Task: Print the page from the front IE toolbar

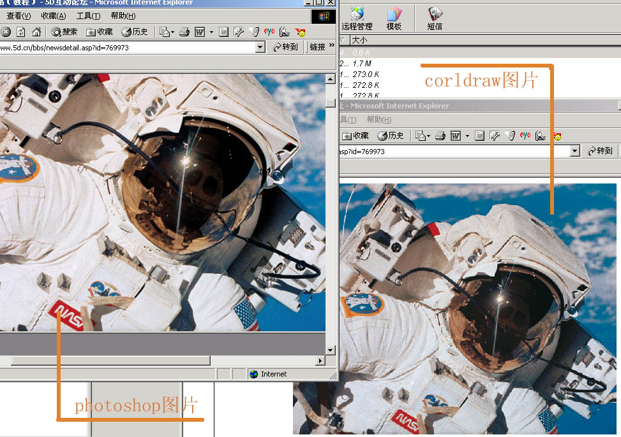Action: [184, 32]
